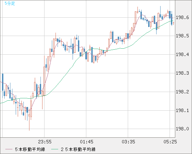The width and height of the screenshot is (192, 154).
Task: Click the 198.2 price axis label
Action: tap(182, 92)
